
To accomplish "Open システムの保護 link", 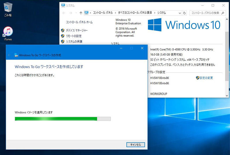I will click(74, 41).
